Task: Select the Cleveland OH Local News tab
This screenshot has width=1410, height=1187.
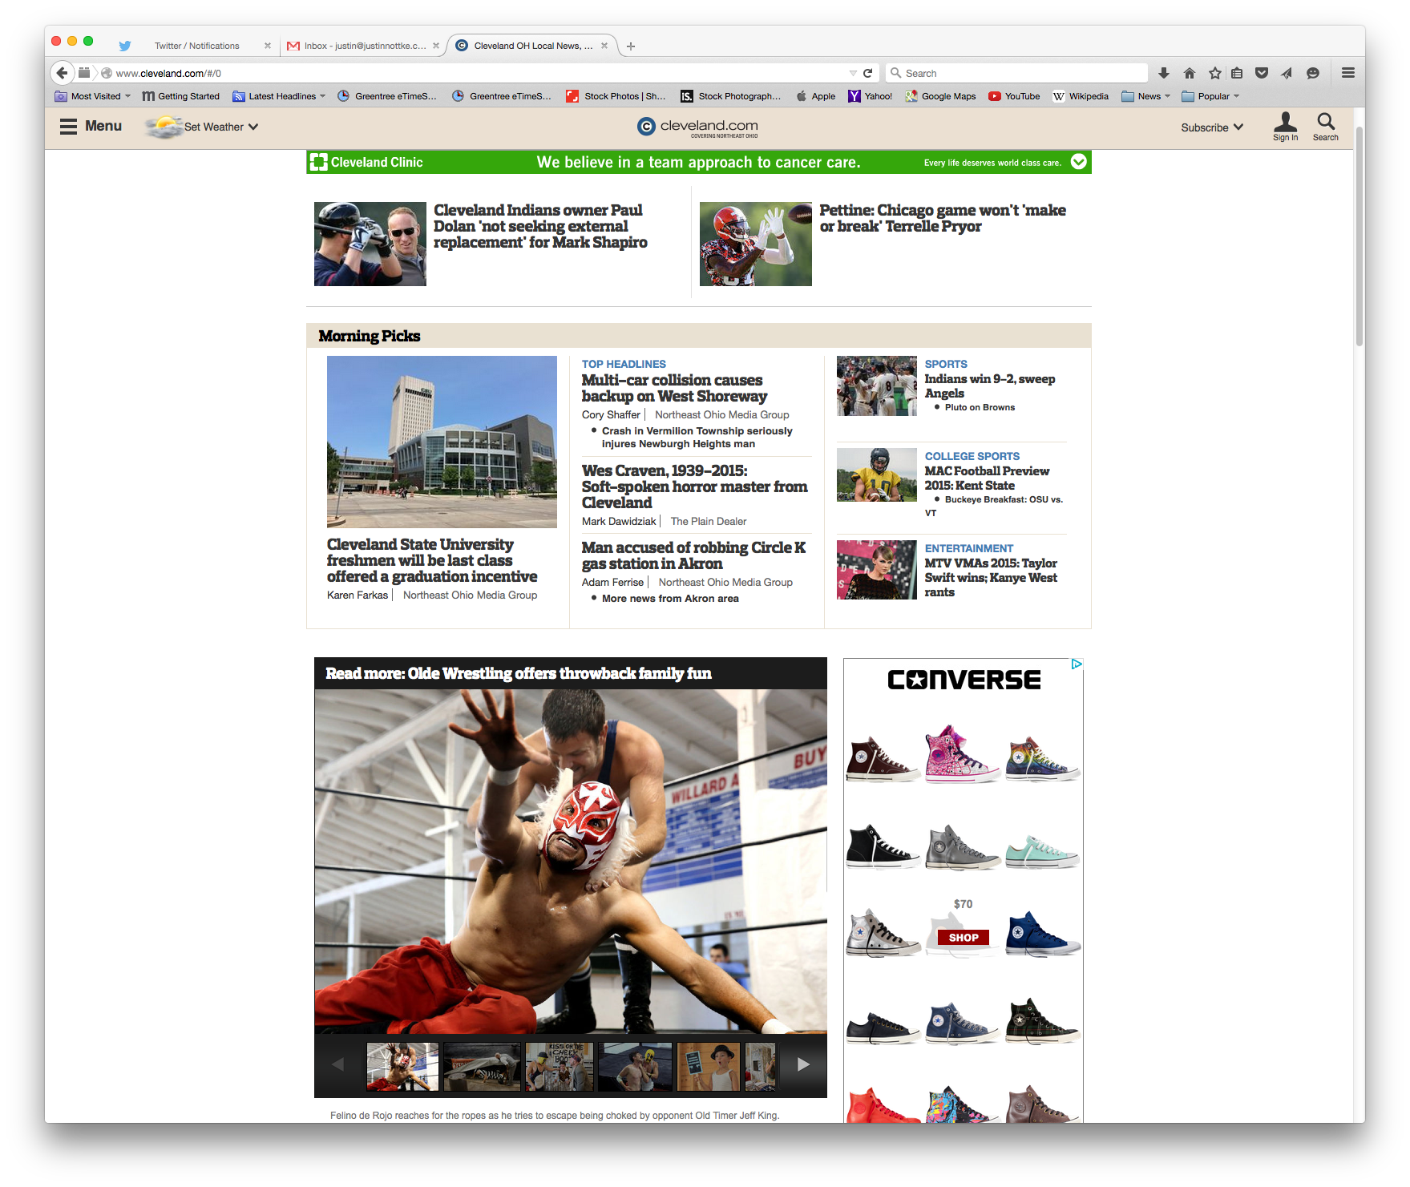Action: [x=532, y=46]
